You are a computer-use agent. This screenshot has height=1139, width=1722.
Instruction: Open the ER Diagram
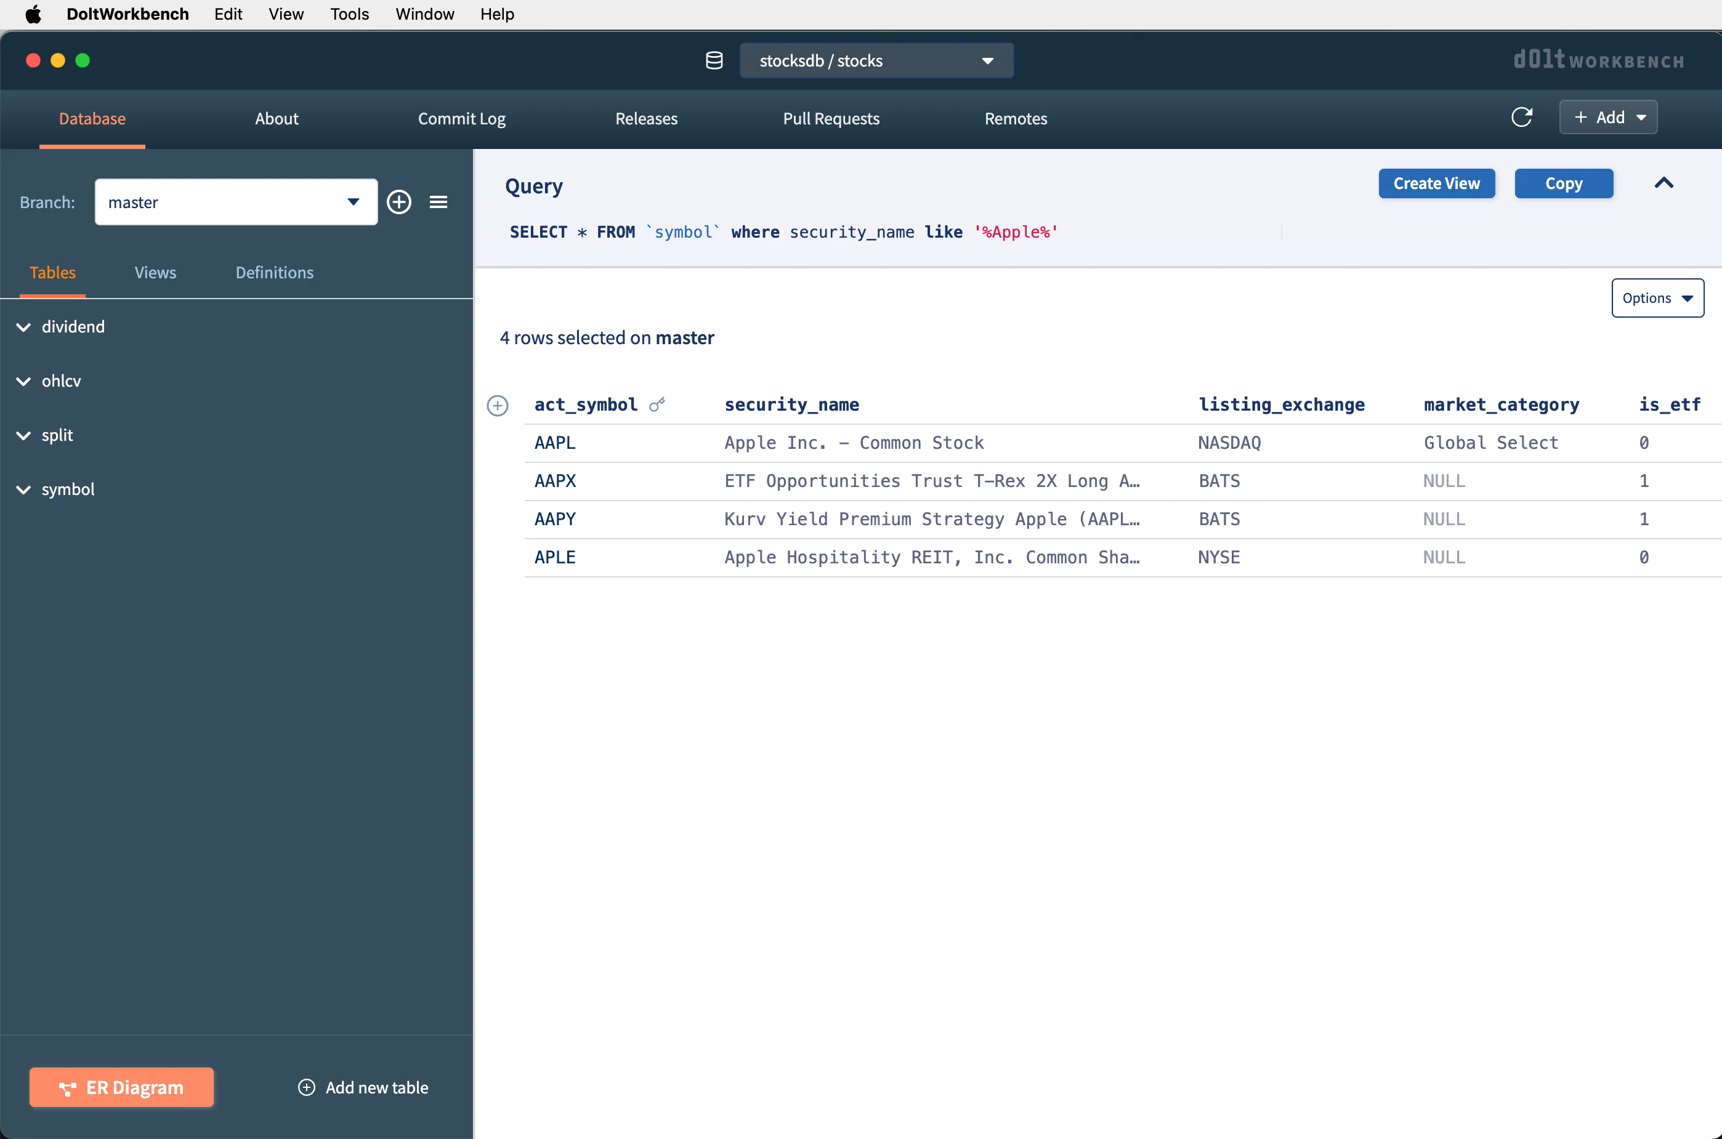pos(121,1087)
